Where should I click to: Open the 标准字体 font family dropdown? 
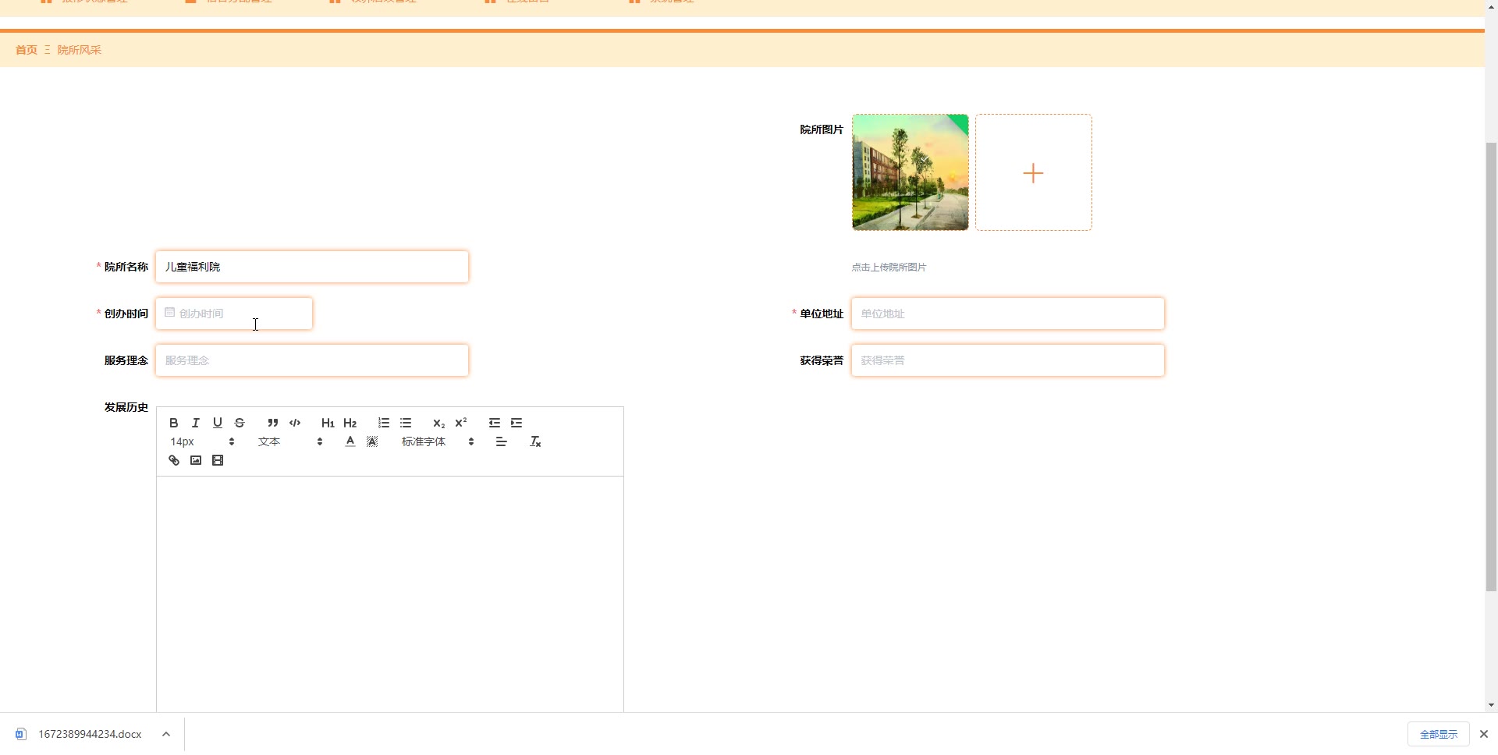[x=438, y=441]
